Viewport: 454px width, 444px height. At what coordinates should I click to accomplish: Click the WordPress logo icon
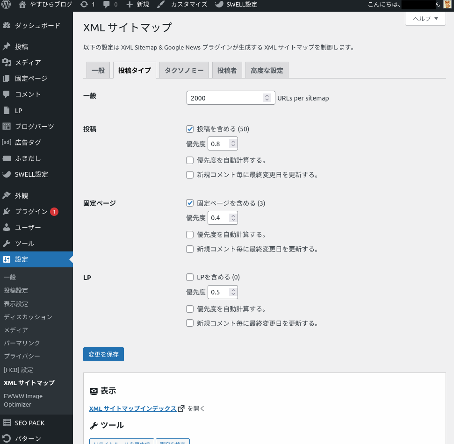coord(7,5)
